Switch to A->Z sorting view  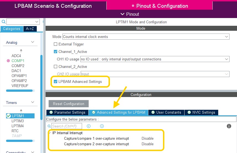30,29
